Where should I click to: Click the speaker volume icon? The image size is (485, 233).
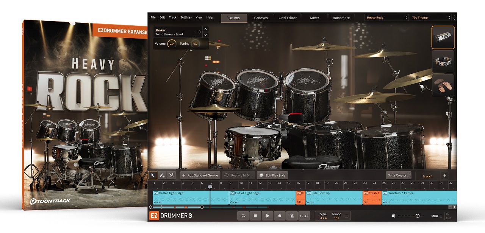point(393,216)
